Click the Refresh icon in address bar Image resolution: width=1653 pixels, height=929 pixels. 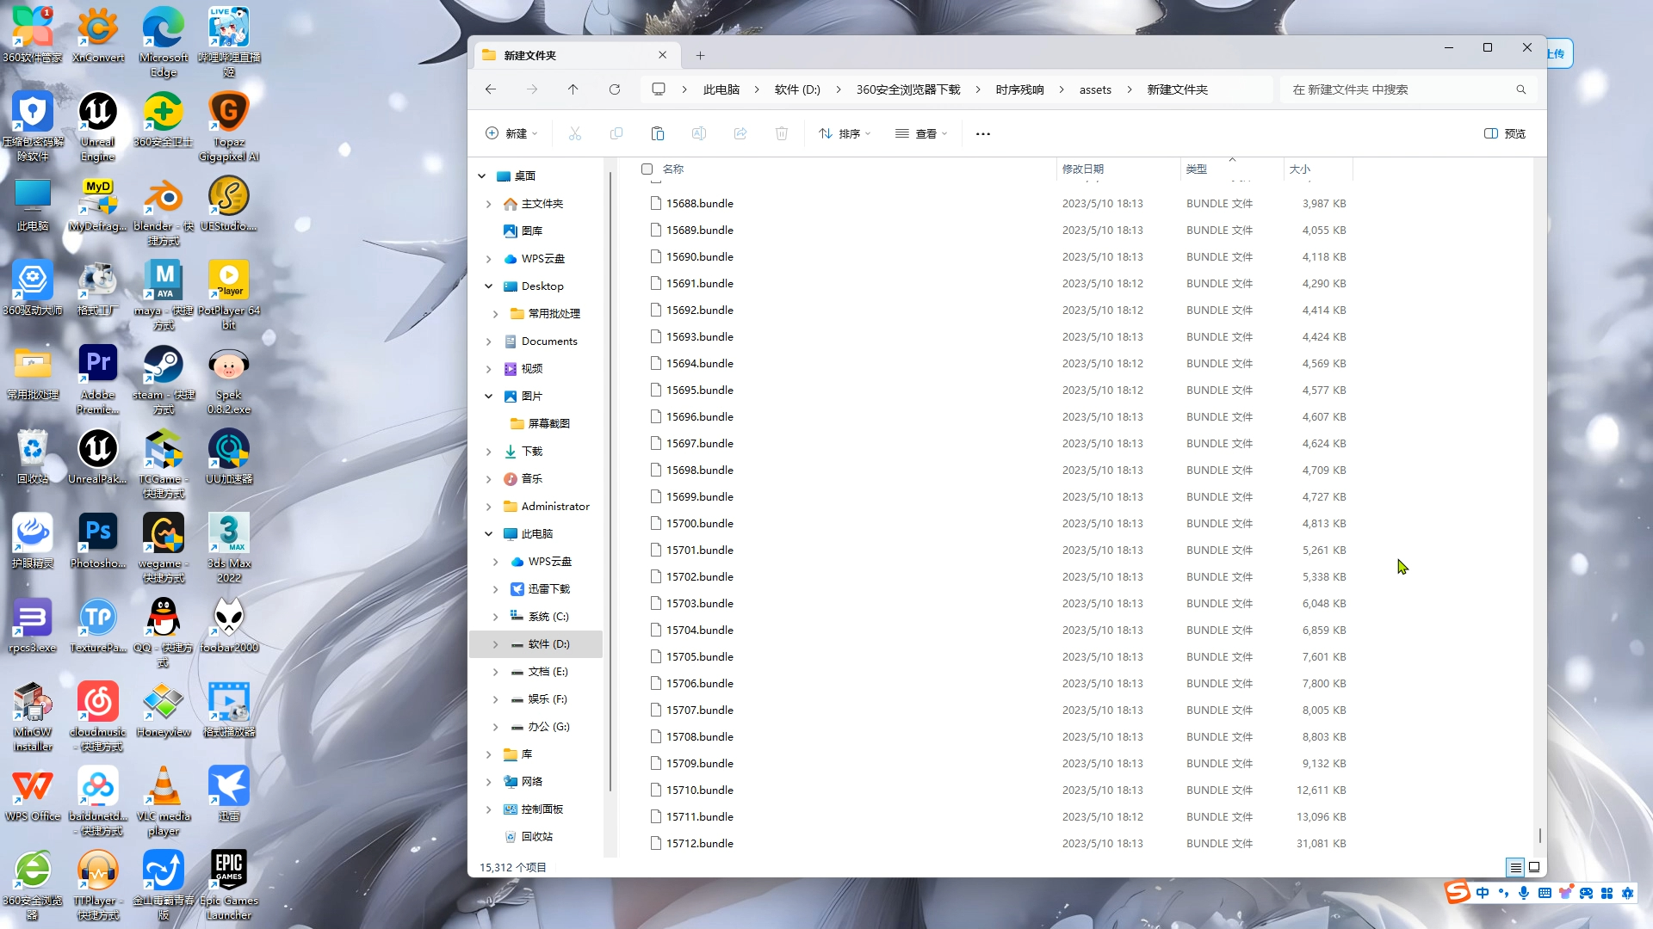pyautogui.click(x=615, y=89)
